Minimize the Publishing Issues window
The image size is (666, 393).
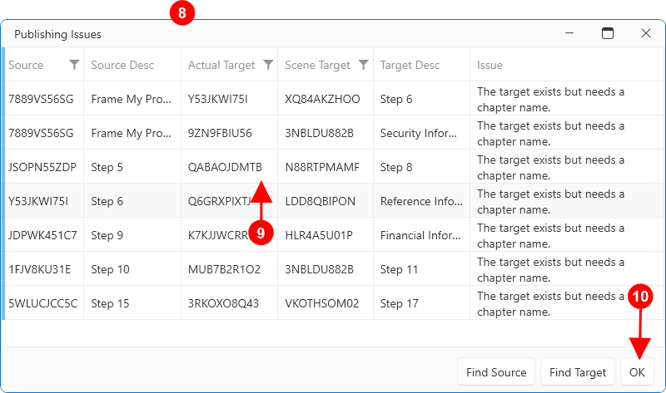570,34
